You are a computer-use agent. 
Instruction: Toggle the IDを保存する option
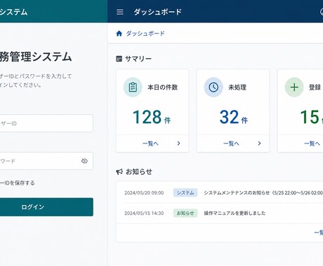(x=18, y=183)
